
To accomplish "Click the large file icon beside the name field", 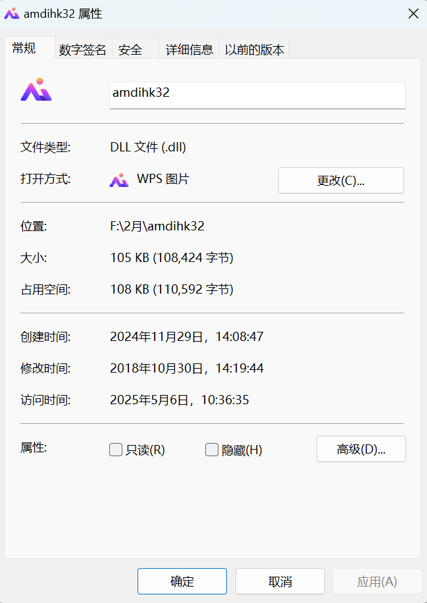I will [36, 90].
